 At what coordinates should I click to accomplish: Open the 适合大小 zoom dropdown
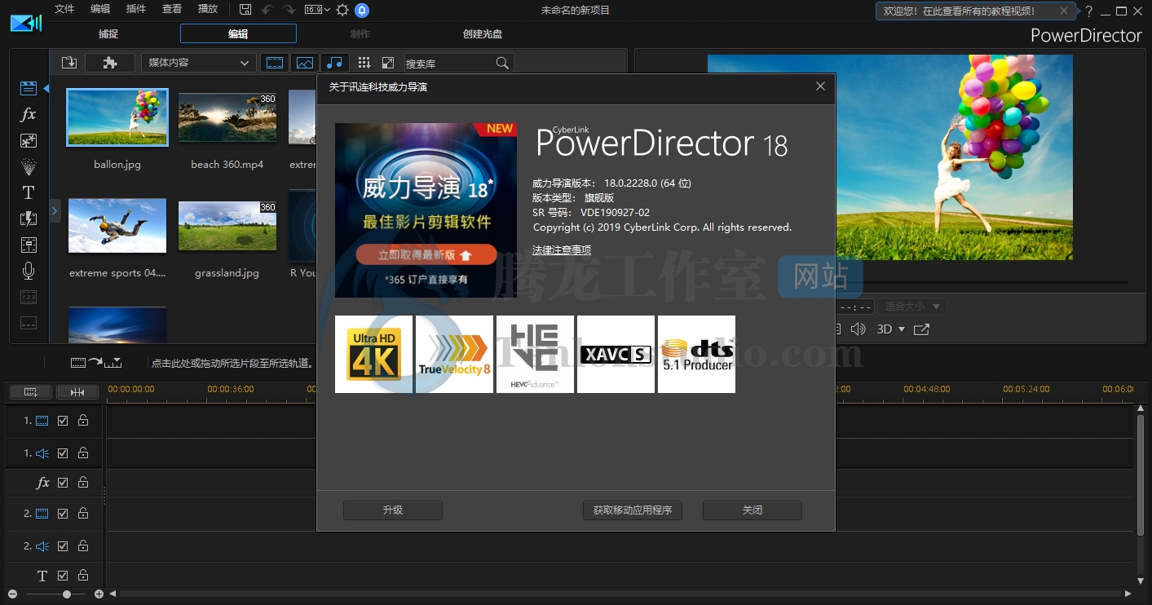coord(911,307)
